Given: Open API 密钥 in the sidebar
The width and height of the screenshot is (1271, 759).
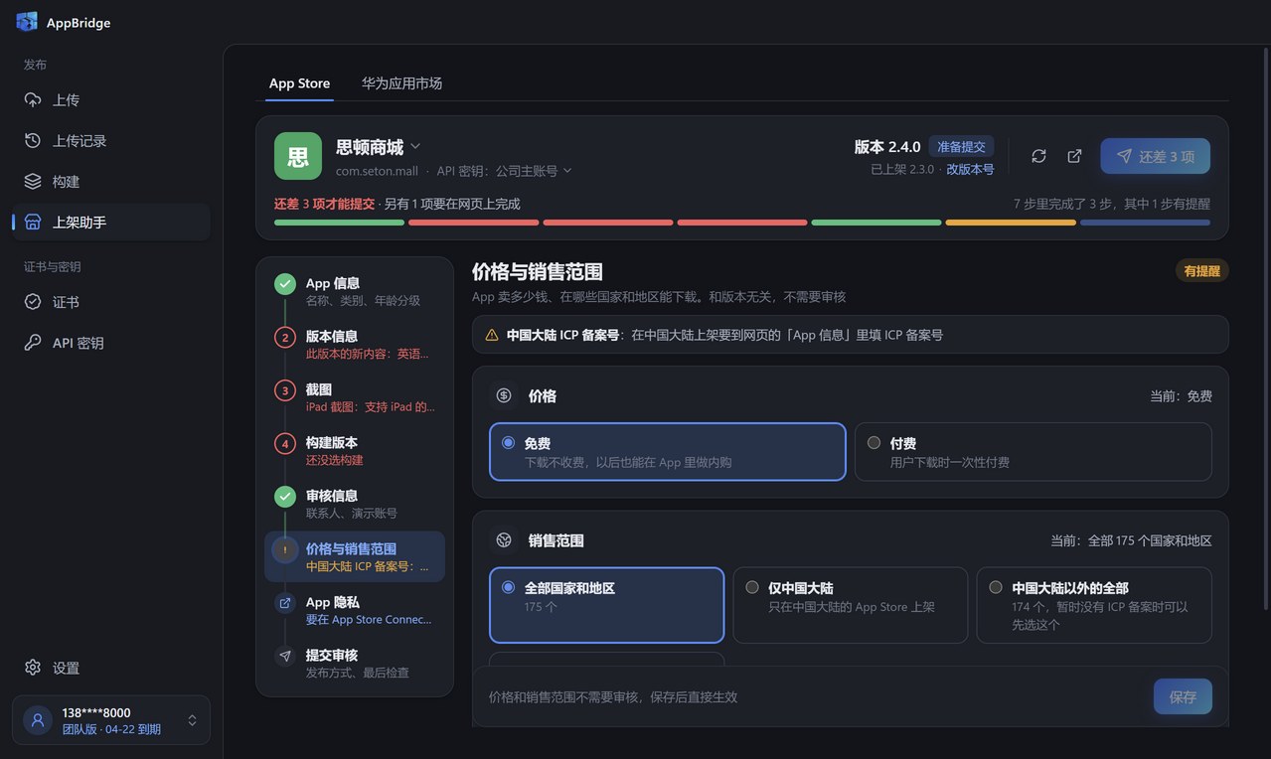Looking at the screenshot, I should click(111, 343).
